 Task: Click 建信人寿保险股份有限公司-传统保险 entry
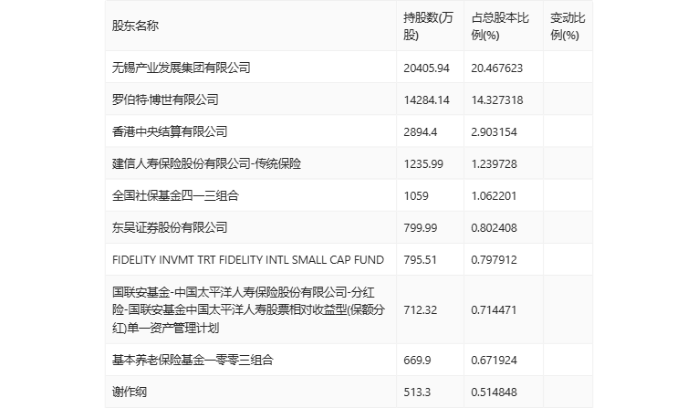pyautogui.click(x=206, y=164)
